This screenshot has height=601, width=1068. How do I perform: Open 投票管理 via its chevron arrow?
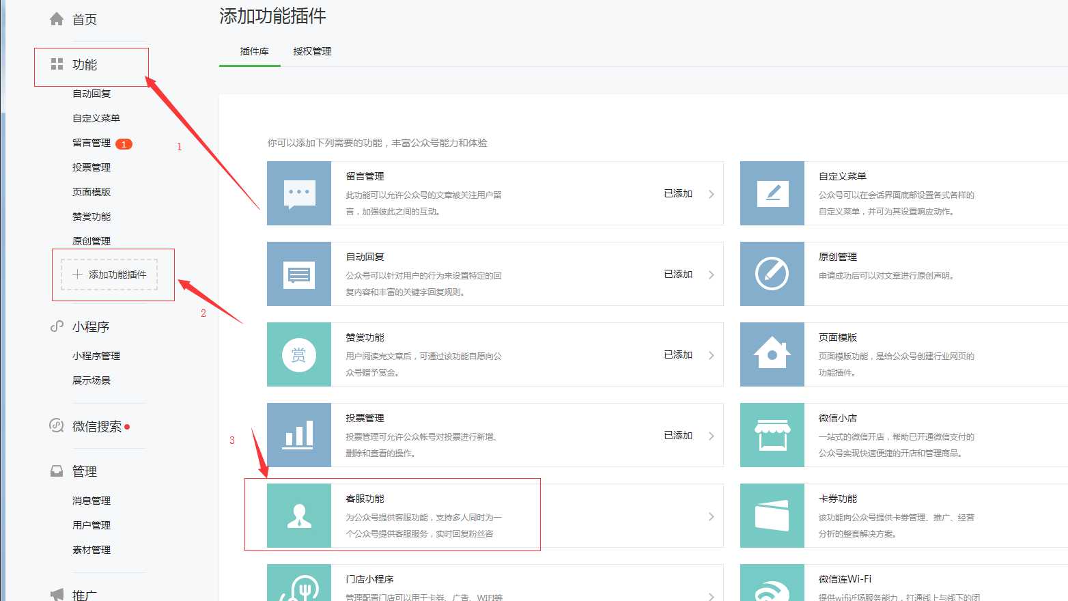coord(711,436)
